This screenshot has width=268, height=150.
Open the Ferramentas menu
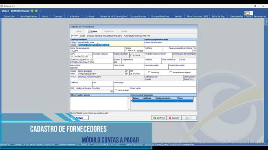click(x=260, y=17)
